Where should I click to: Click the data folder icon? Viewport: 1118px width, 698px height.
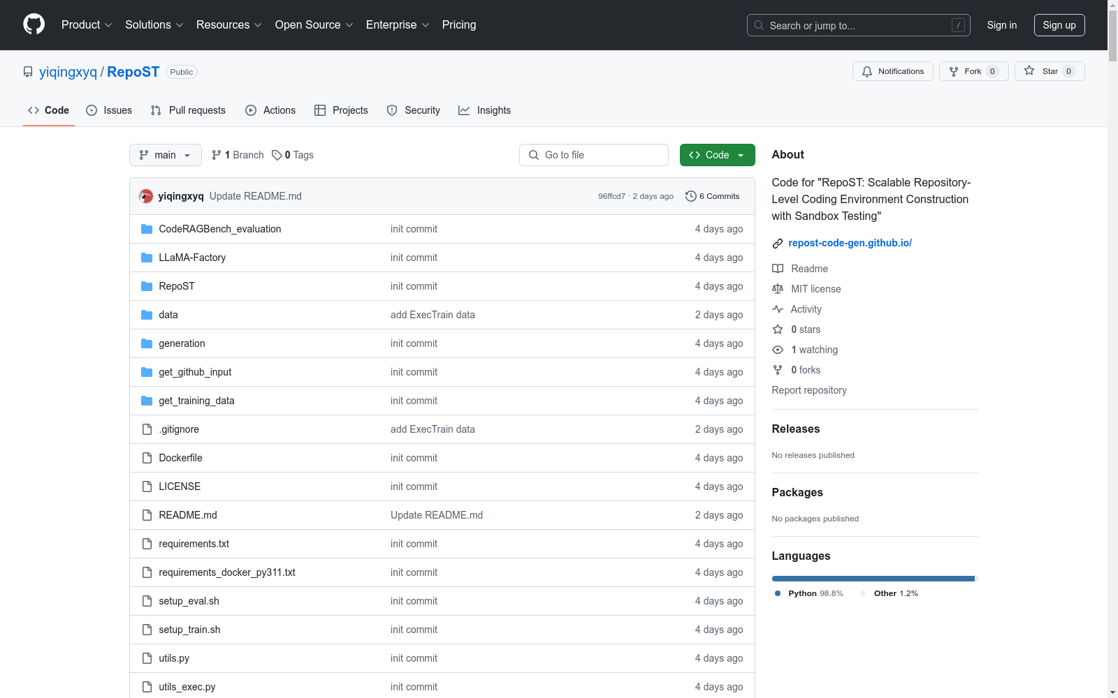(147, 315)
